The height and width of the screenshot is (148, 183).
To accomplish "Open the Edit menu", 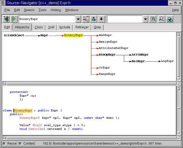I will [17, 10].
